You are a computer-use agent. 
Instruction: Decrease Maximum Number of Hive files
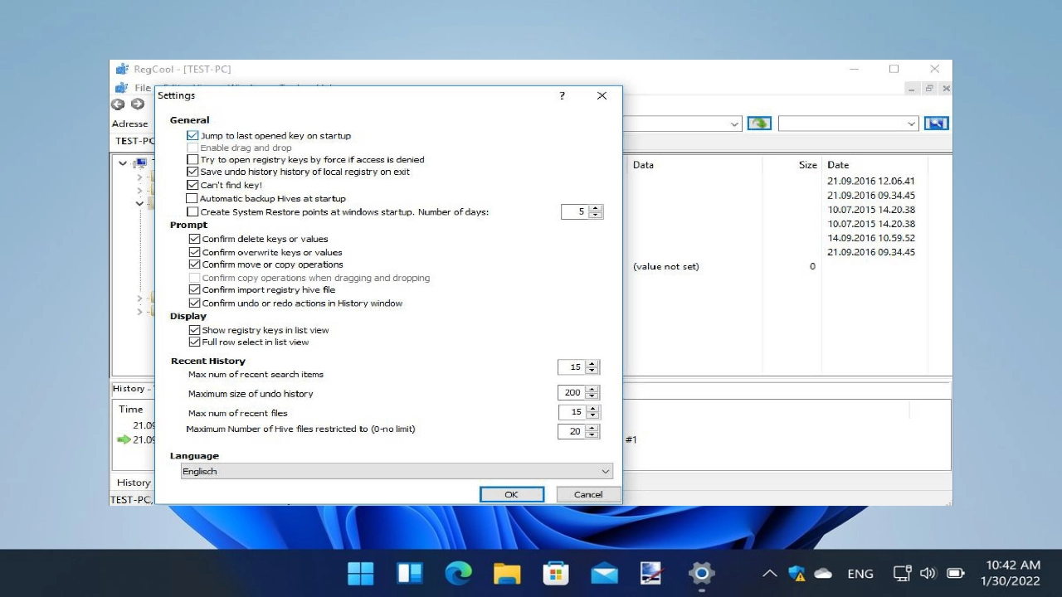click(x=592, y=434)
